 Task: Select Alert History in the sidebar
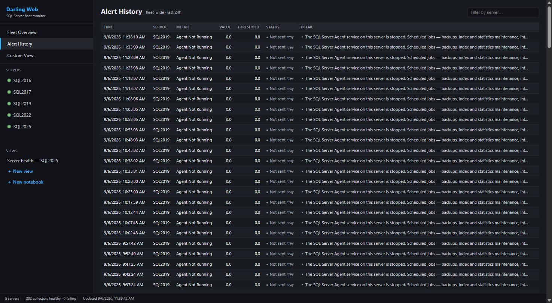tap(46, 44)
